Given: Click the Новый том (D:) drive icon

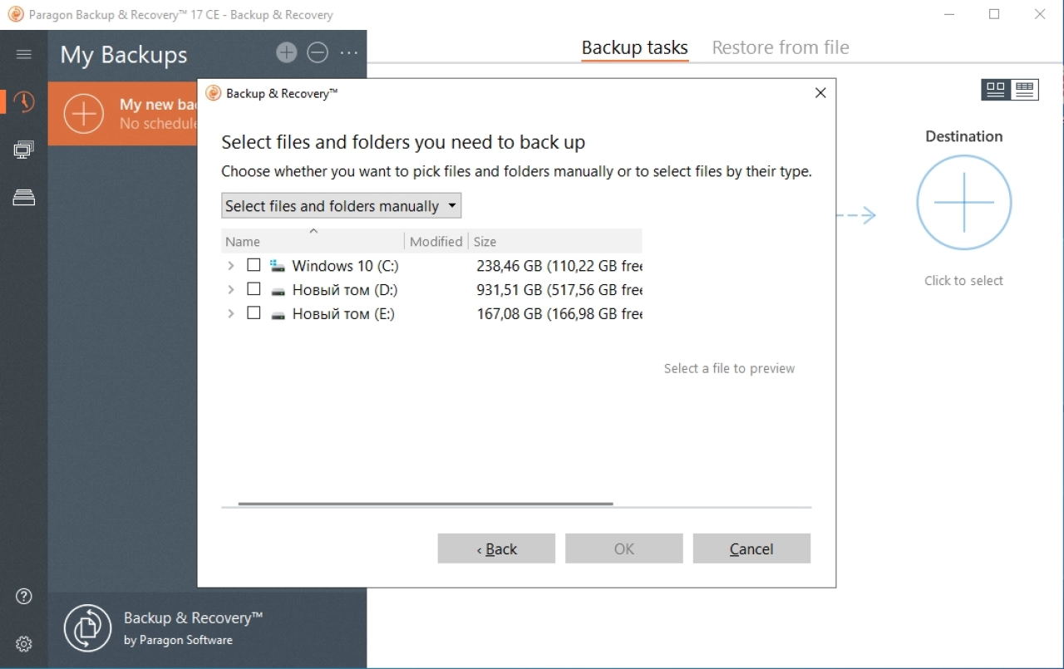Looking at the screenshot, I should click(278, 291).
